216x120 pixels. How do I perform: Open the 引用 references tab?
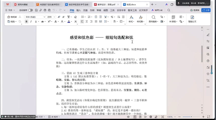coord(92,10)
